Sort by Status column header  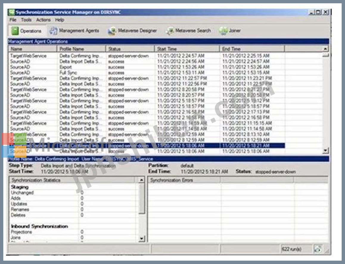coord(130,49)
